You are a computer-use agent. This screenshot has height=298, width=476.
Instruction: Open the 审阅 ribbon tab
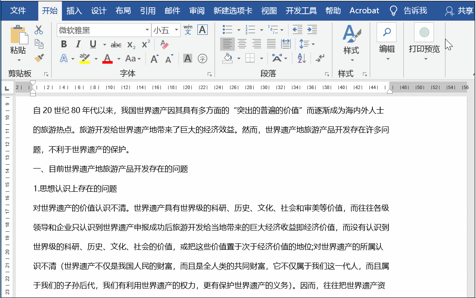tap(197, 11)
